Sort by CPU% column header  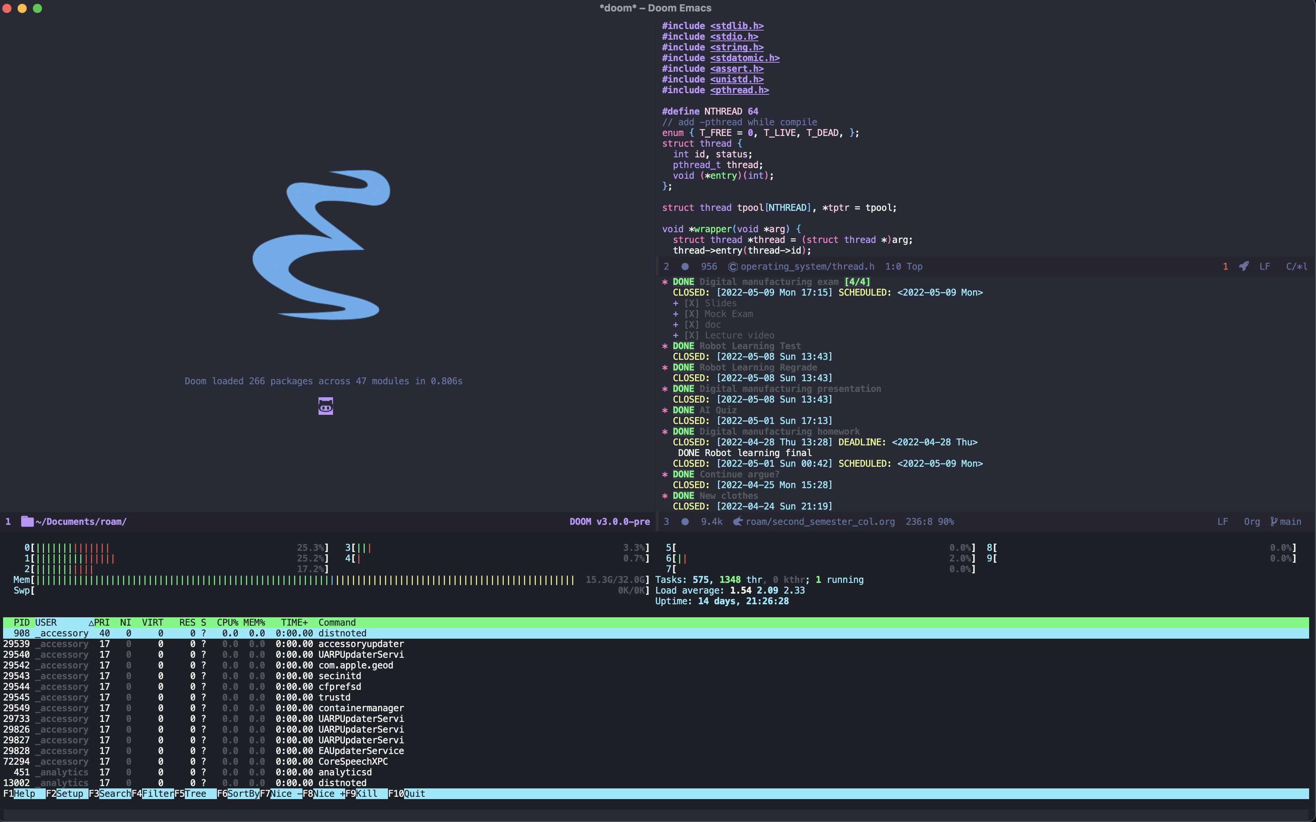pyautogui.click(x=228, y=623)
